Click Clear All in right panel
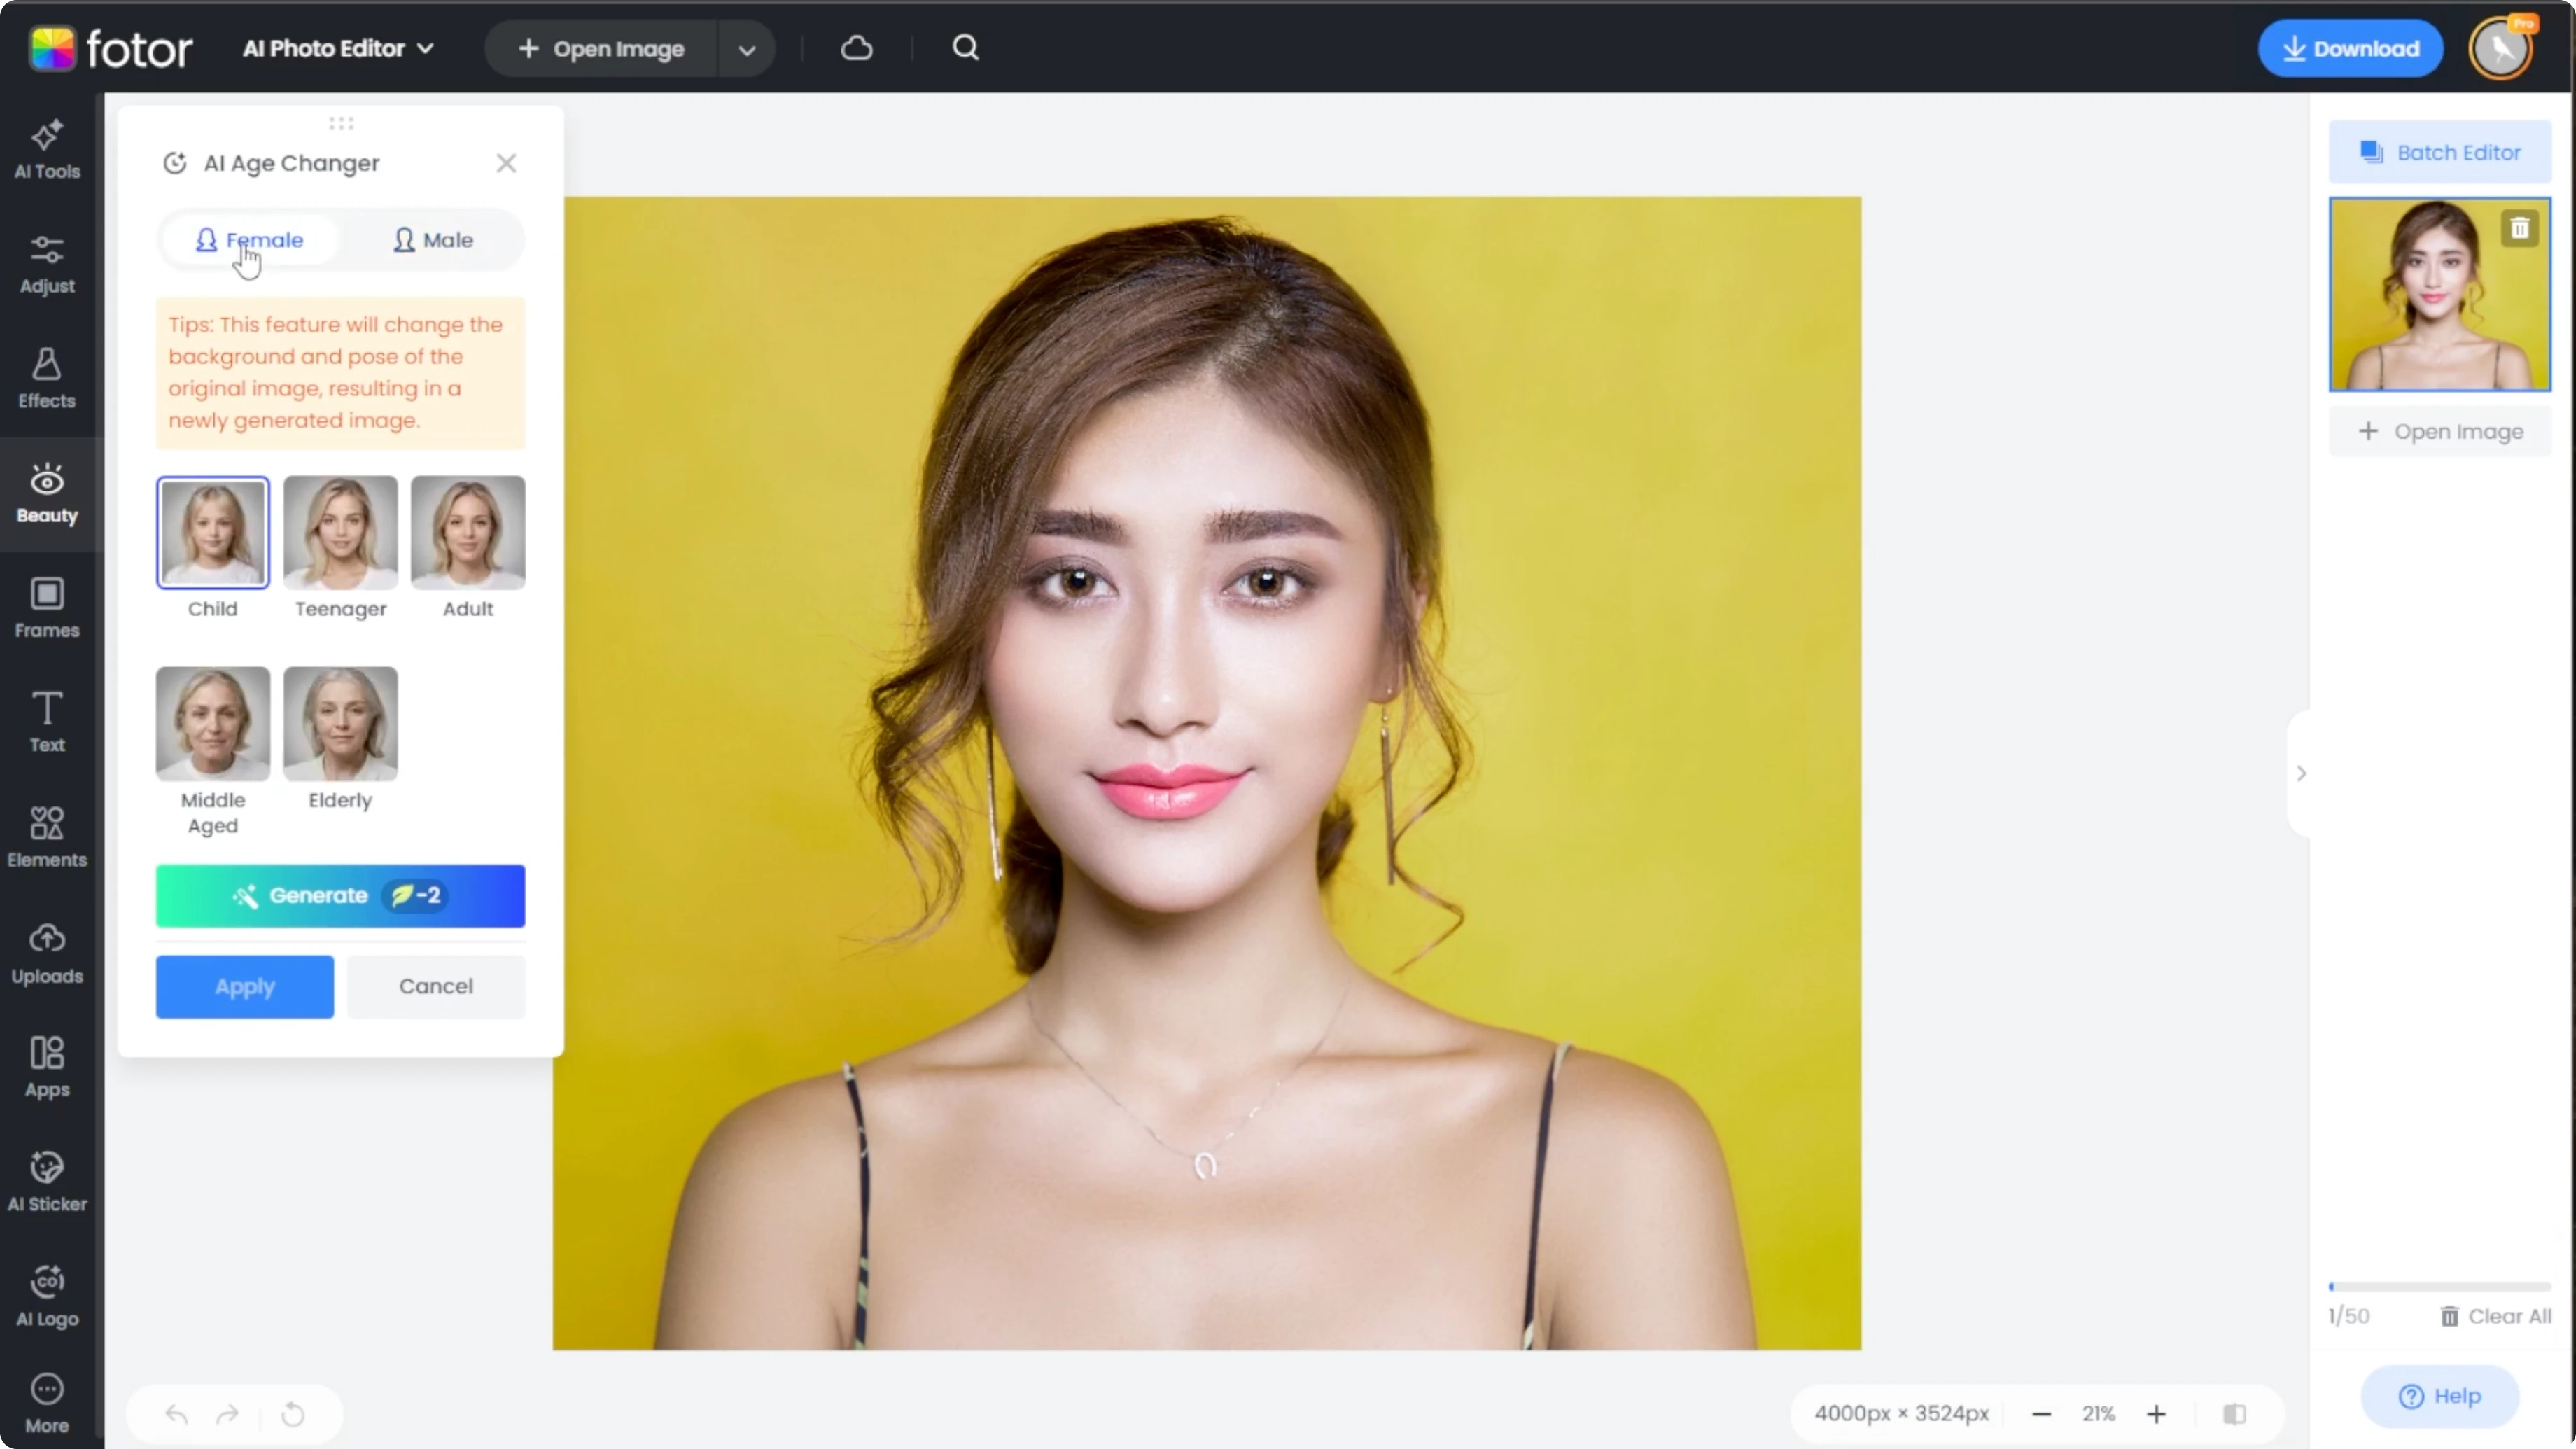This screenshot has height=1449, width=2576. tap(2495, 1316)
